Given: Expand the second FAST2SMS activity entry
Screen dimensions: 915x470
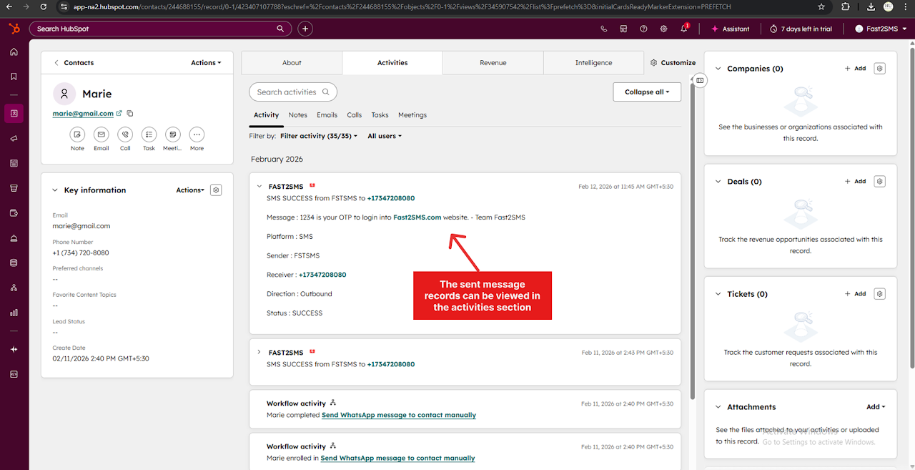Looking at the screenshot, I should pos(259,353).
